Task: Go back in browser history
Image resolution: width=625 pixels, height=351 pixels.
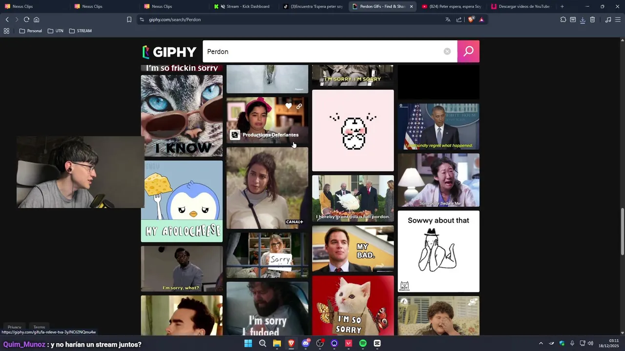Action: pos(7,19)
